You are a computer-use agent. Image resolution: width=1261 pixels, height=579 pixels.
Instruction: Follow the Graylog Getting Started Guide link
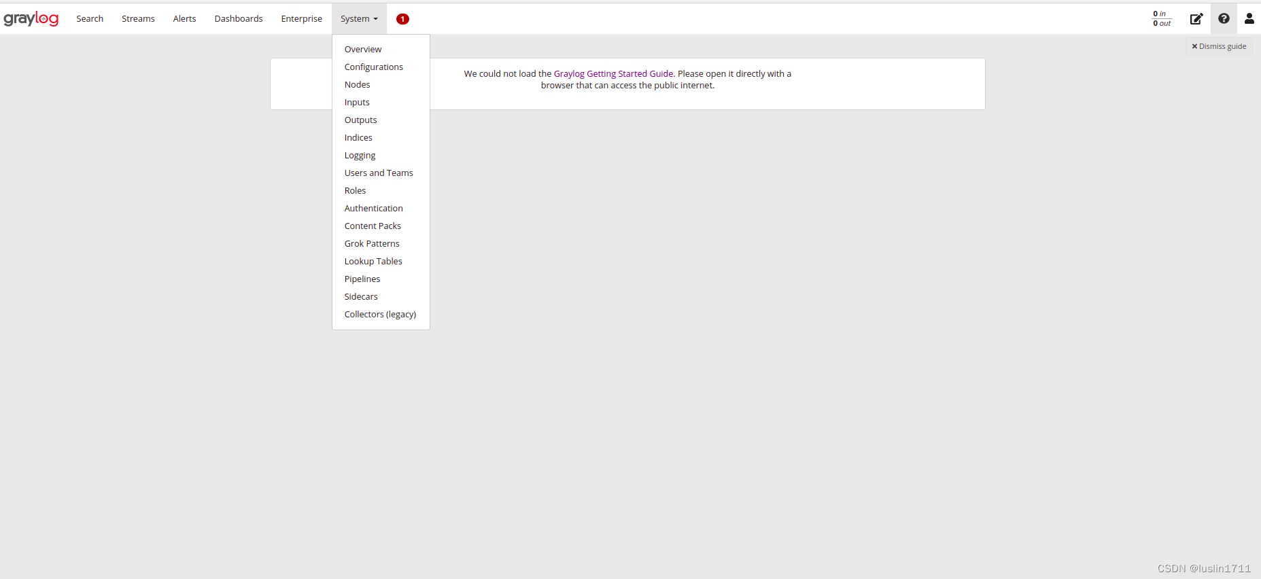coord(613,73)
